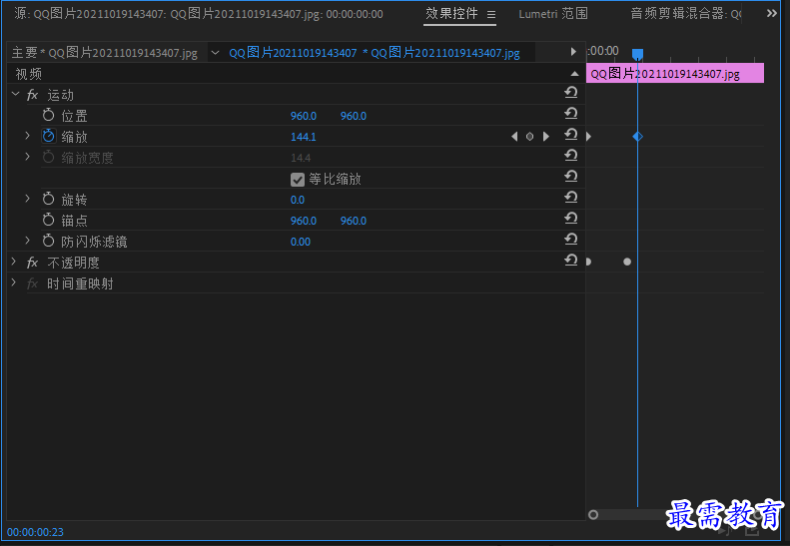This screenshot has height=546, width=790.
Task: Expand the 缩放宽度 parameter details
Action: coord(28,157)
